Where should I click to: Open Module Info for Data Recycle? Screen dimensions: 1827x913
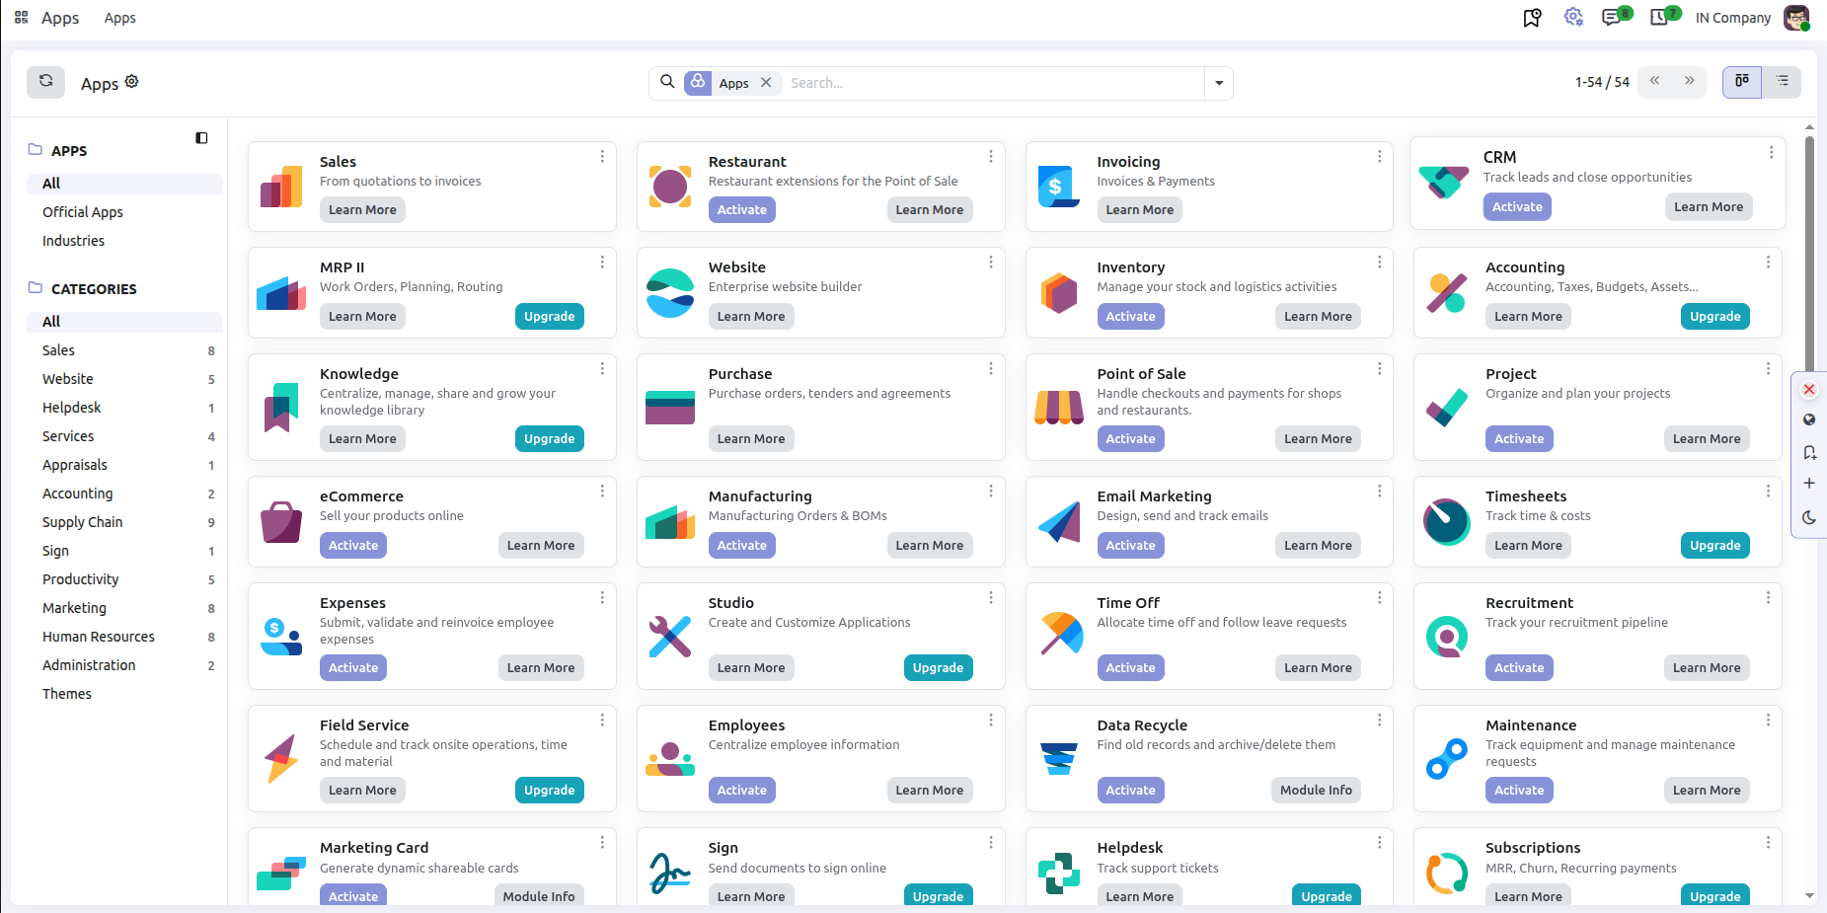click(1316, 790)
